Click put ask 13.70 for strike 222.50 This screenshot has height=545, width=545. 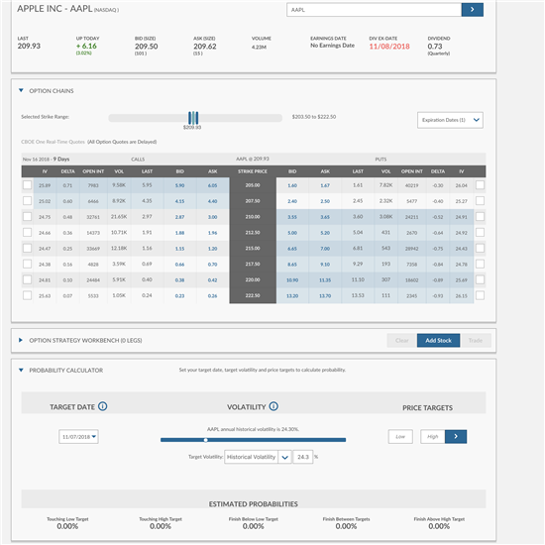tap(325, 296)
